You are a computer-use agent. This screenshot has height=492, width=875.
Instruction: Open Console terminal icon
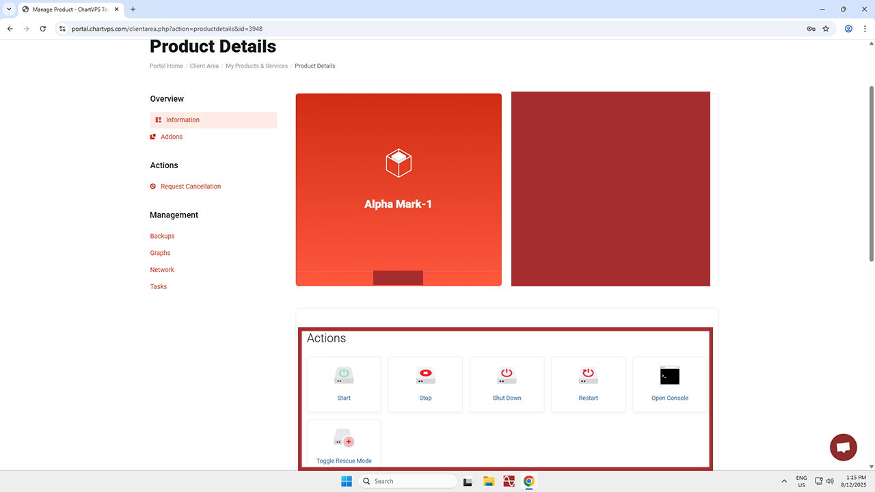(669, 376)
